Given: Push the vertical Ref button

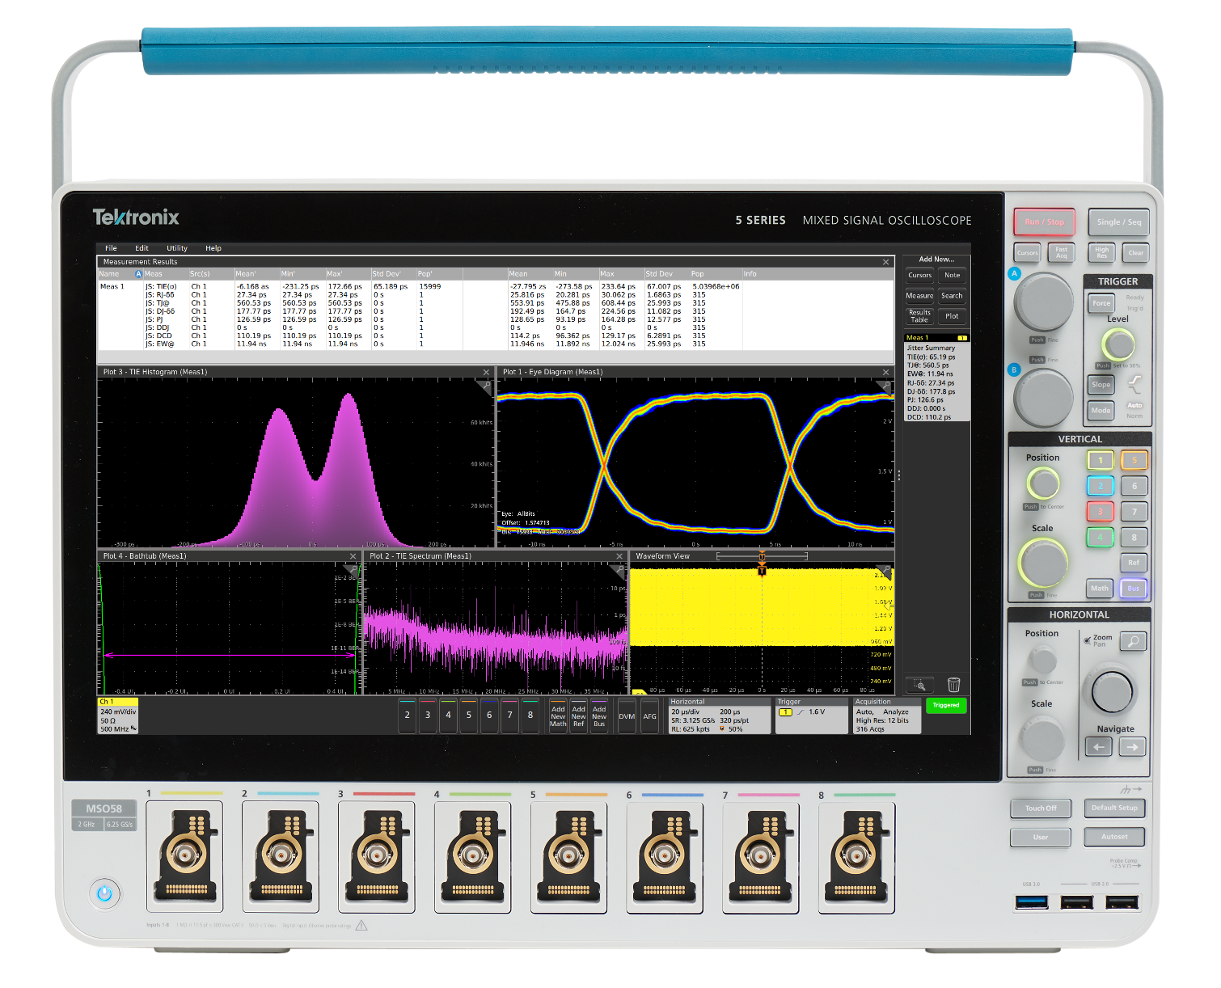Looking at the screenshot, I should (x=1134, y=563).
